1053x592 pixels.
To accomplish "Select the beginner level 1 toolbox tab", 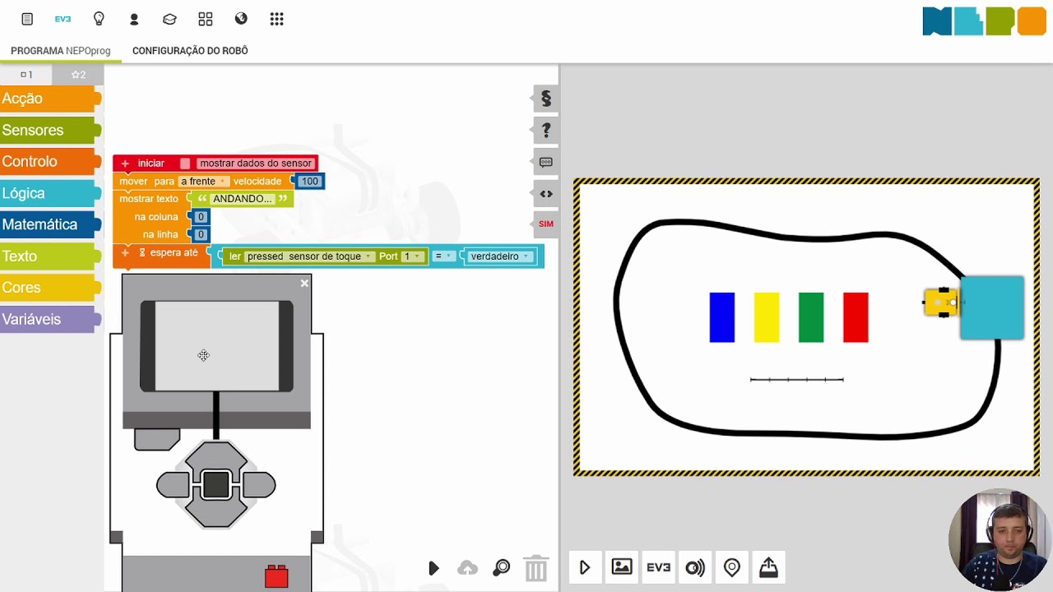I will [26, 75].
